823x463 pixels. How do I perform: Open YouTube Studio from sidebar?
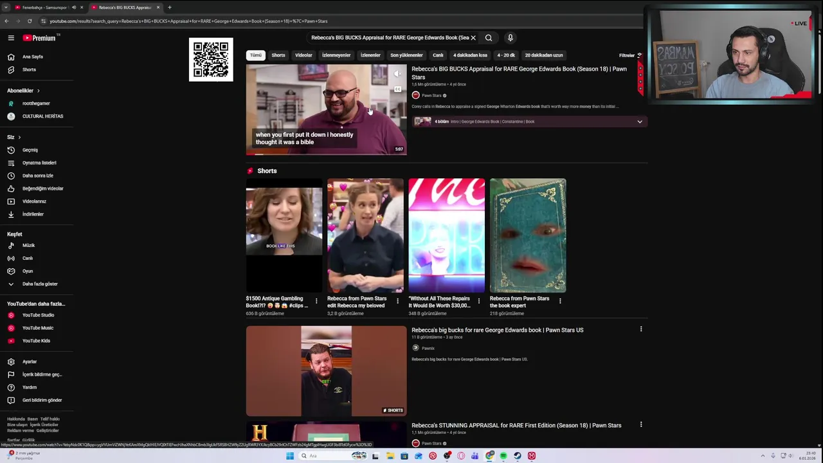point(38,315)
